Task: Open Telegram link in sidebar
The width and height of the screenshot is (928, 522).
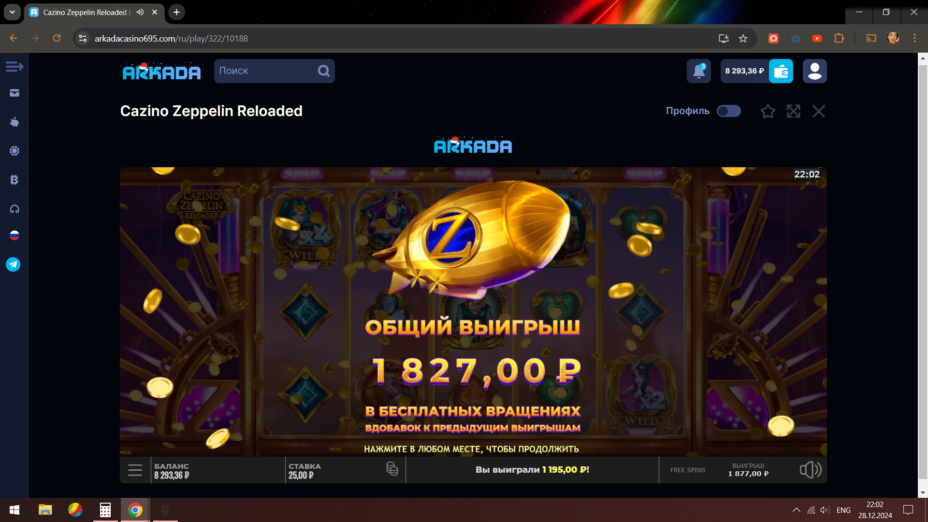Action: 13,264
